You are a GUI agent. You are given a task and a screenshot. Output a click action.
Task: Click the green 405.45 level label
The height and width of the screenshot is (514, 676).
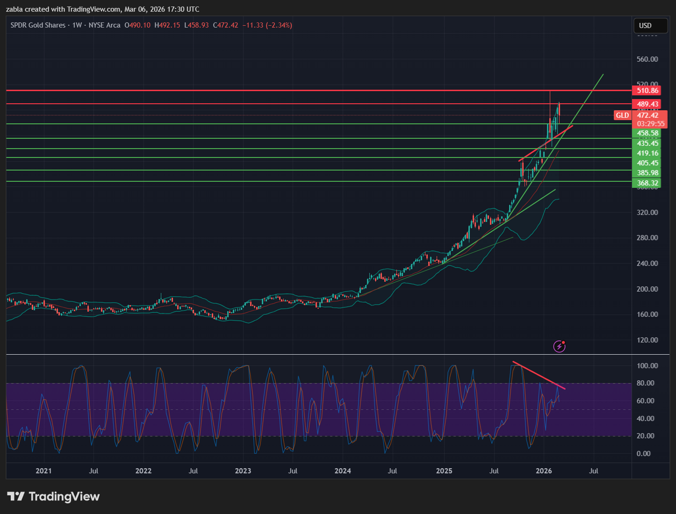pos(647,163)
